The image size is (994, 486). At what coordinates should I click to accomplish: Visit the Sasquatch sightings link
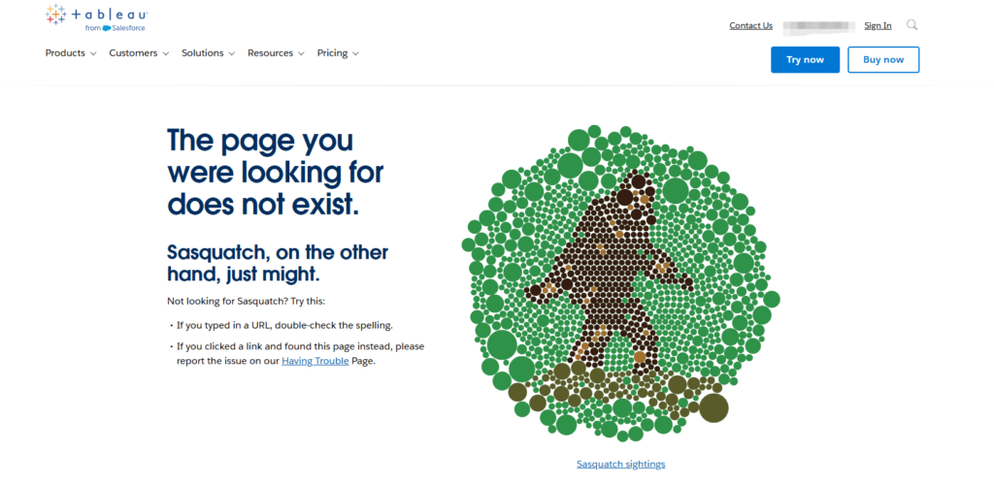click(x=620, y=465)
